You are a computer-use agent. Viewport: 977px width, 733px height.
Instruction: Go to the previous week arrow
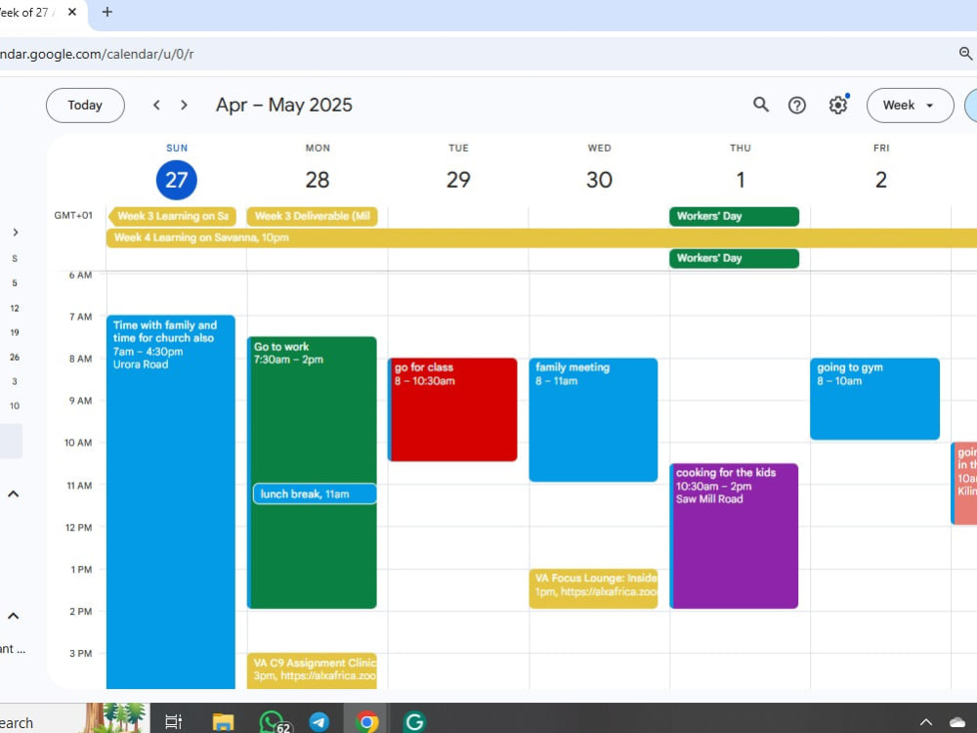click(156, 106)
